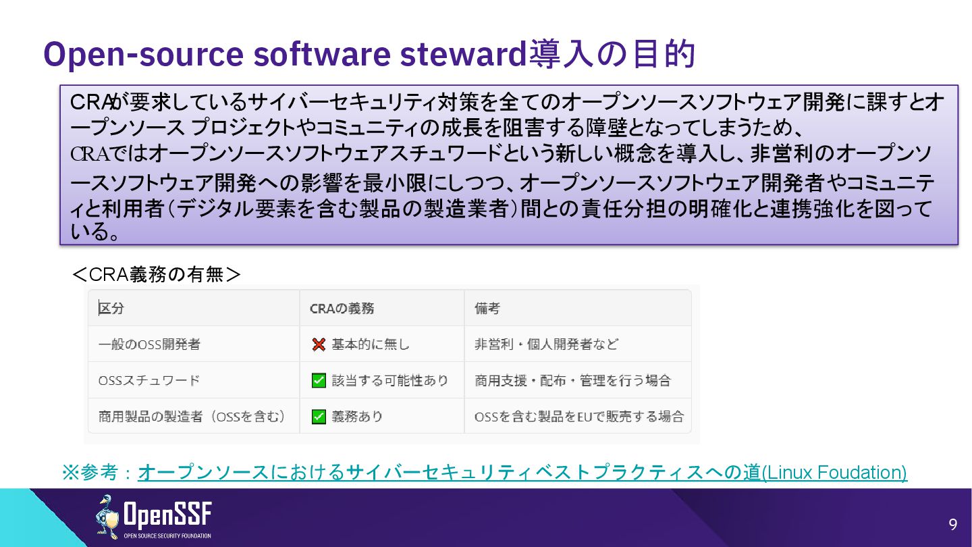Screen dimensions: 972x547
Task: Open the Linux Foundation reference link
Action: pos(522,472)
